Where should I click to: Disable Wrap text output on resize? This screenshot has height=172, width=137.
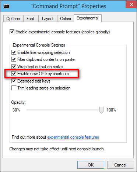(x=14, y=67)
